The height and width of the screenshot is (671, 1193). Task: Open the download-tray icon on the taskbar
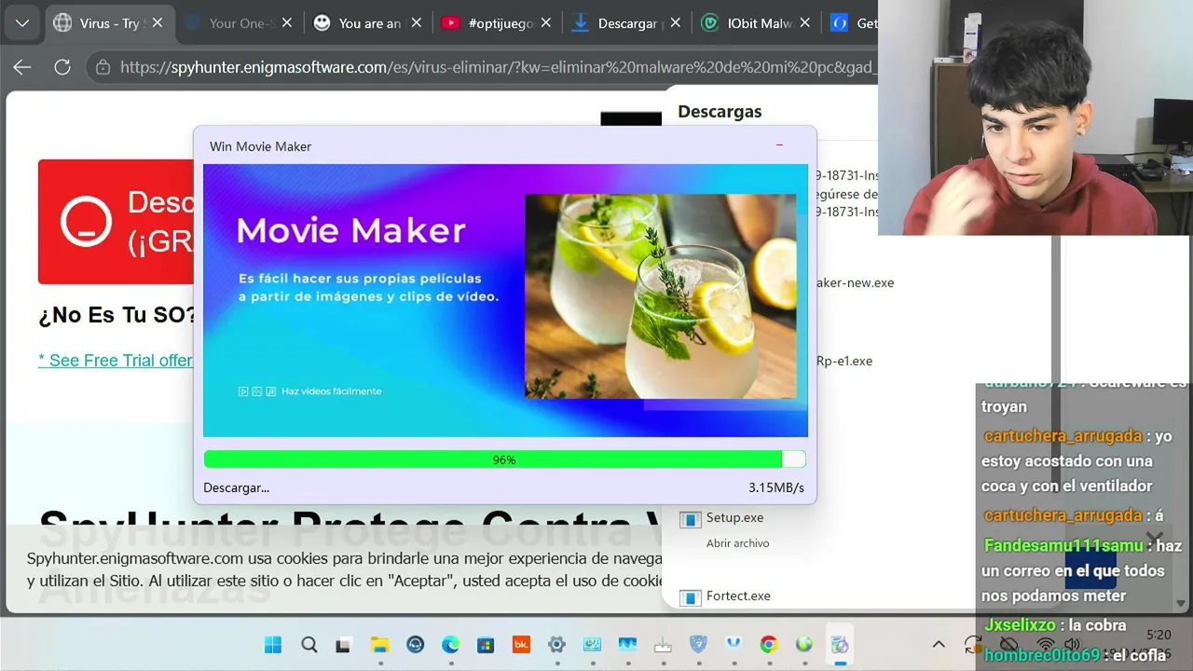point(663,644)
